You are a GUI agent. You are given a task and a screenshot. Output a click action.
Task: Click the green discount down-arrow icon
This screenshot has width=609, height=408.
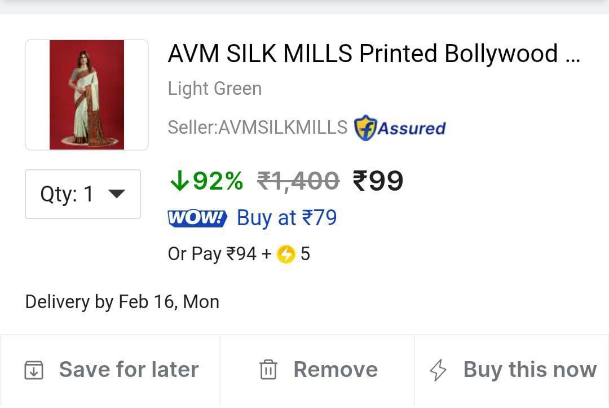pyautogui.click(x=179, y=181)
